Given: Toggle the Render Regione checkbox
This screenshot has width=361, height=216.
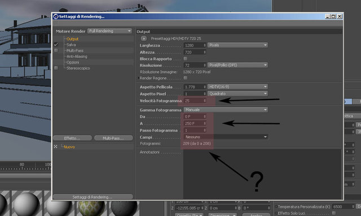Looking at the screenshot, I should (x=186, y=78).
